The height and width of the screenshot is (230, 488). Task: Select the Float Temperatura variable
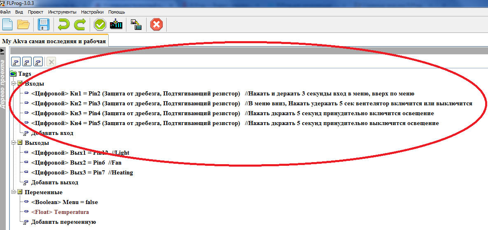coord(60,212)
